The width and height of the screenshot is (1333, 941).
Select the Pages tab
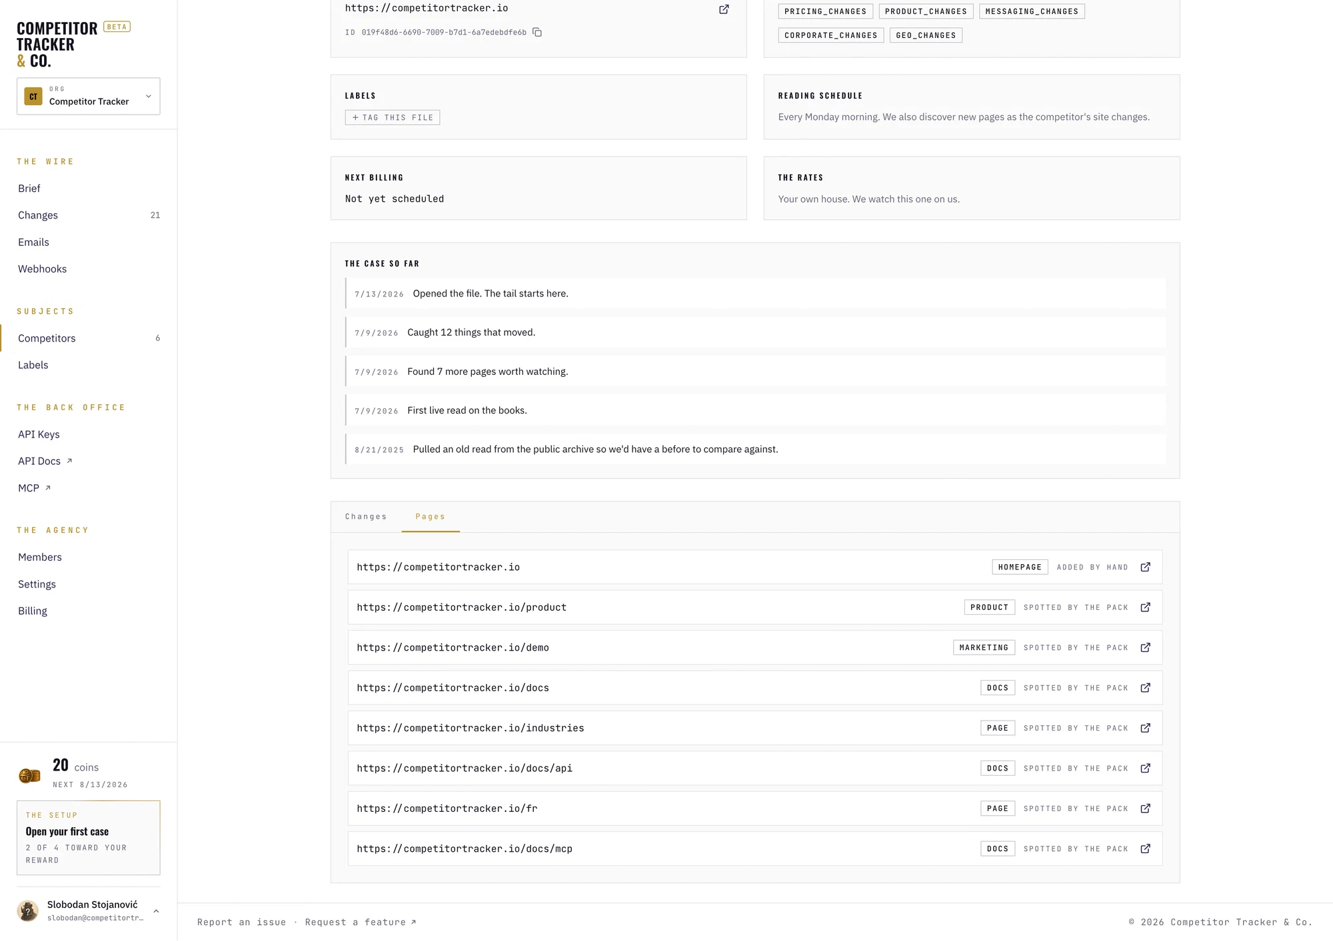430,517
